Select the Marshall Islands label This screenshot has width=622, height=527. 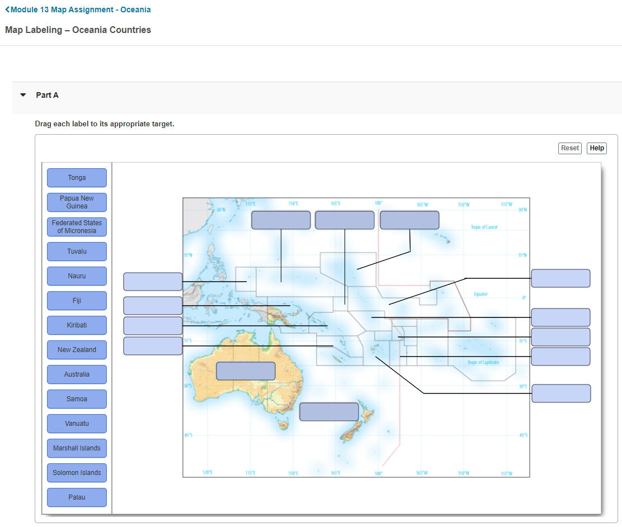[77, 448]
